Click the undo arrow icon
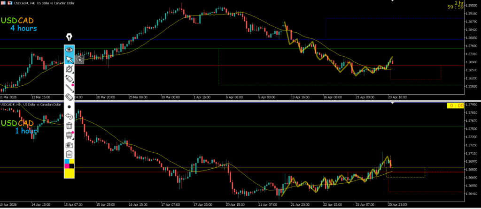The image size is (481, 209). coord(69,116)
